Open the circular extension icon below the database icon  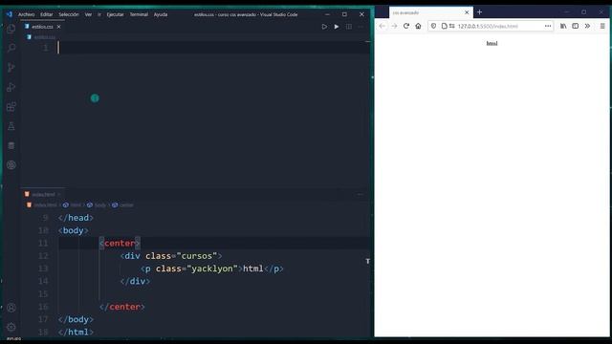tap(11, 165)
